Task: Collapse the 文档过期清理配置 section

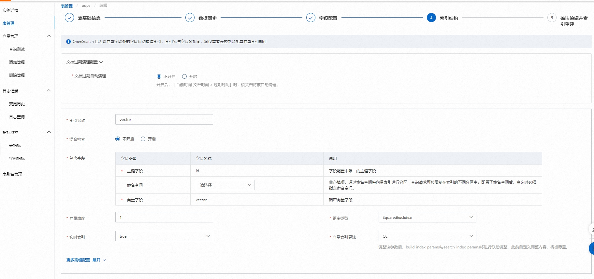Action: click(x=85, y=62)
